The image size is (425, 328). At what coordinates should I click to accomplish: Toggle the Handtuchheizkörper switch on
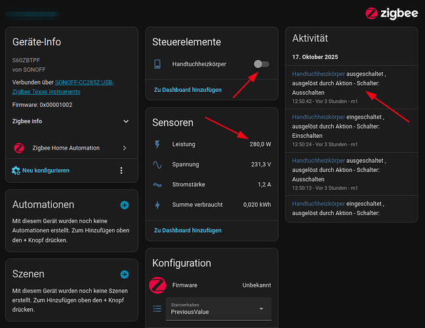click(x=261, y=64)
